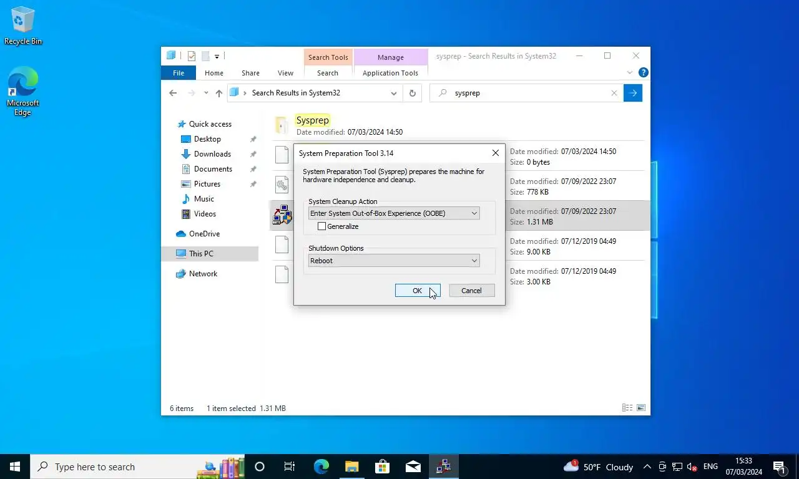Cancel the System Preparation Tool dialog
The width and height of the screenshot is (799, 479).
click(x=471, y=291)
